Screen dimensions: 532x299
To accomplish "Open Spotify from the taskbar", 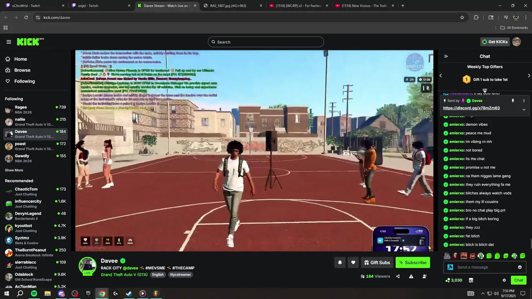I will tap(34, 294).
